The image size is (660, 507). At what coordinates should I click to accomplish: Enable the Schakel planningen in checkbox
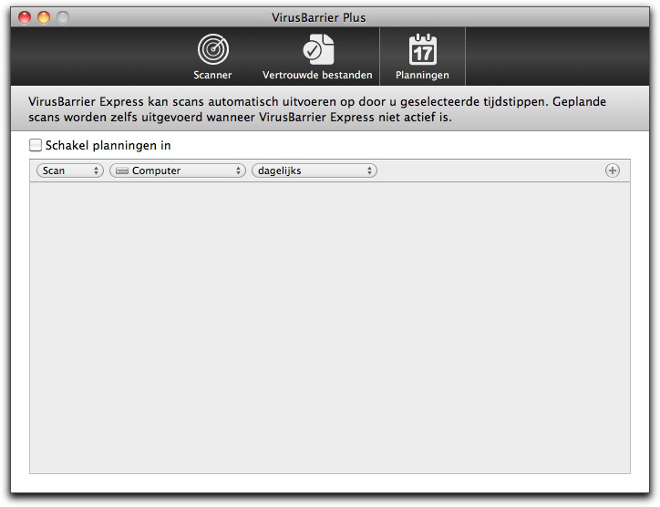coord(36,145)
